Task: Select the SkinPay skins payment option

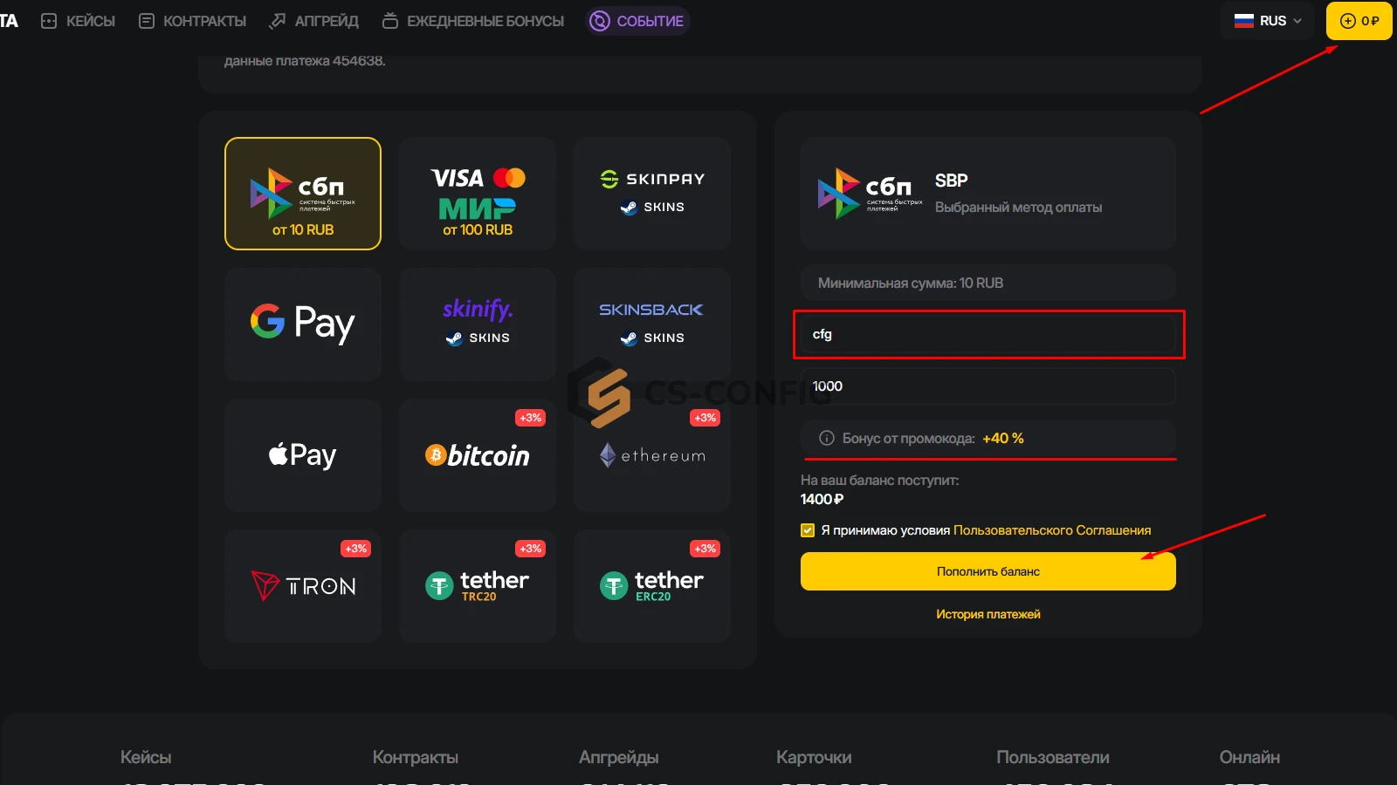Action: pos(652,194)
